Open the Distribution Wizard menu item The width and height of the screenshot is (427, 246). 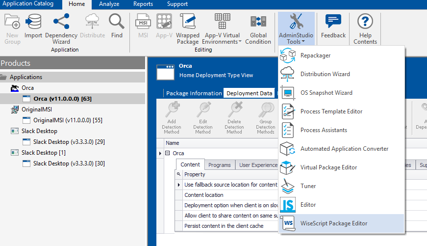coord(325,74)
